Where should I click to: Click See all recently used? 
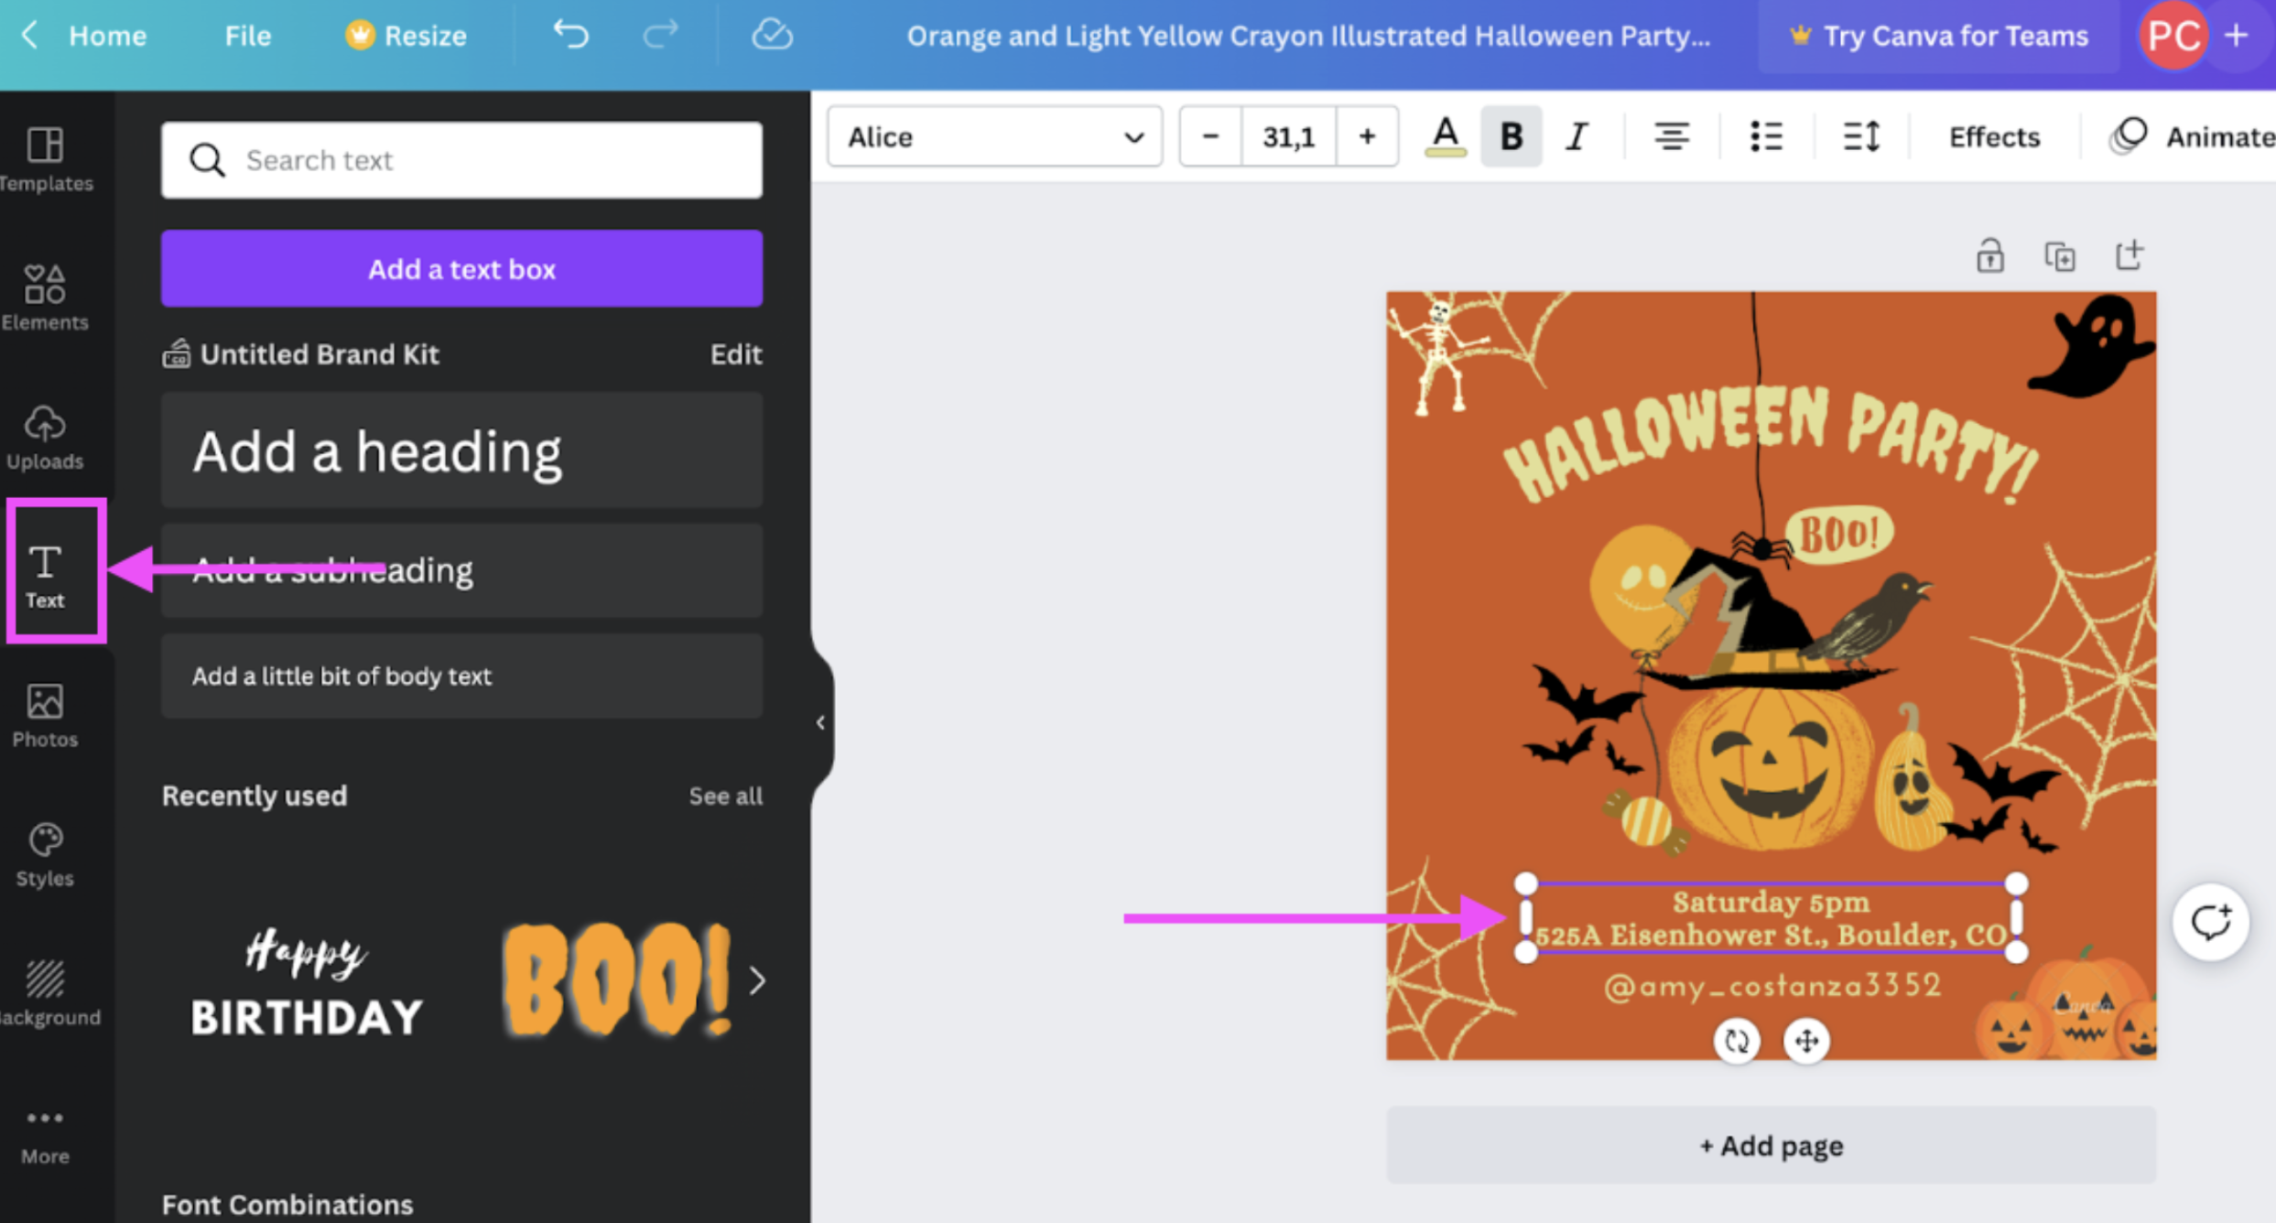coord(725,795)
